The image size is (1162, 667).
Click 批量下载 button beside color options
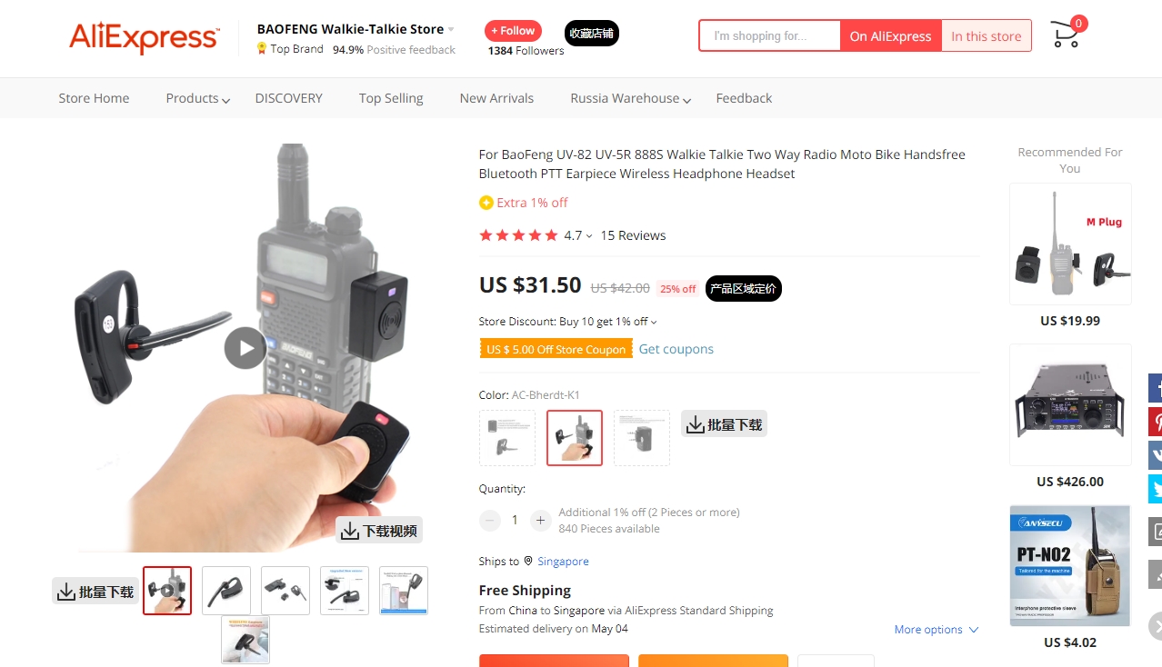(724, 424)
